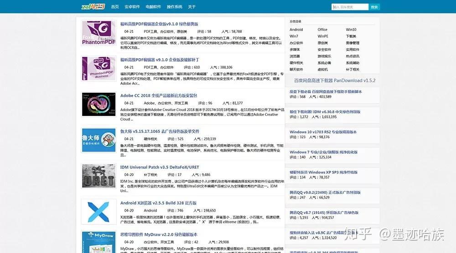
Task: Open Adobe CC 2018 全线产品 article
Action: pyautogui.click(x=159, y=96)
